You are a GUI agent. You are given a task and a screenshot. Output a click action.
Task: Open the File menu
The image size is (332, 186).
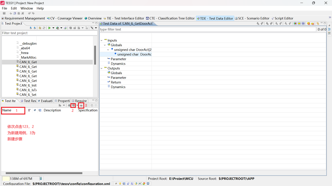pos(5,8)
